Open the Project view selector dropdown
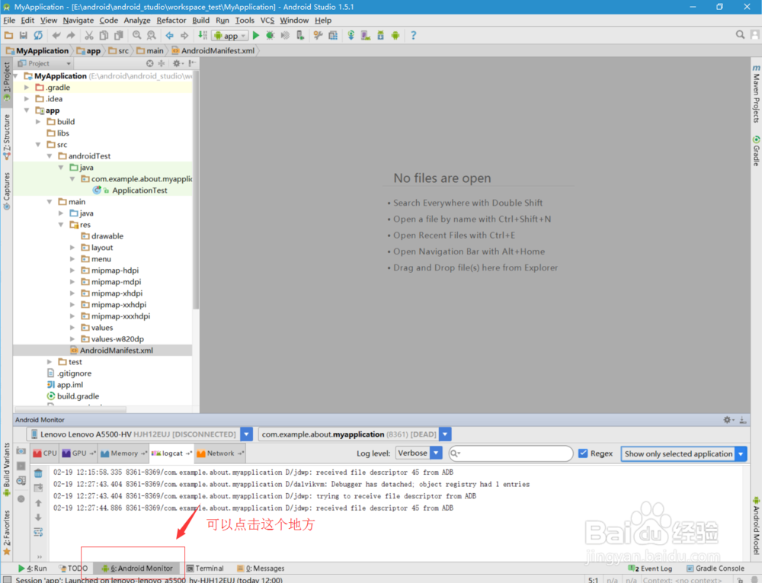 click(44, 64)
